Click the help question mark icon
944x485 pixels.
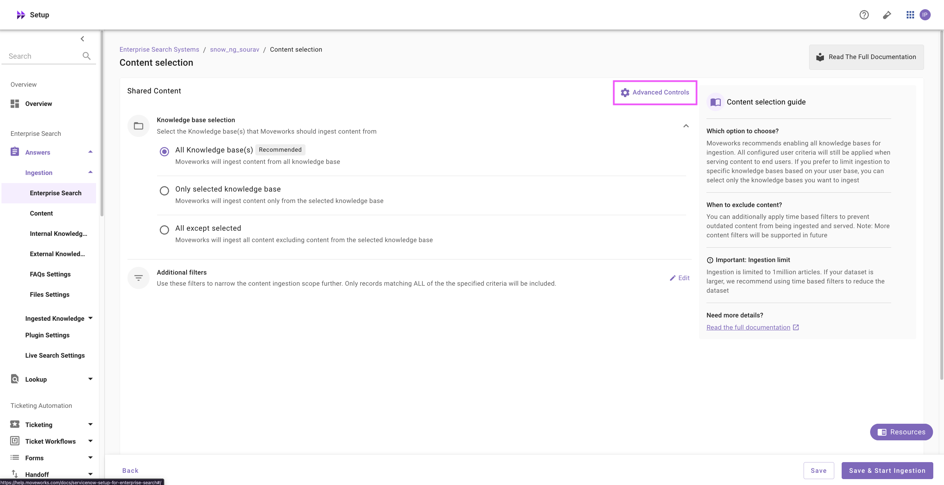point(864,15)
